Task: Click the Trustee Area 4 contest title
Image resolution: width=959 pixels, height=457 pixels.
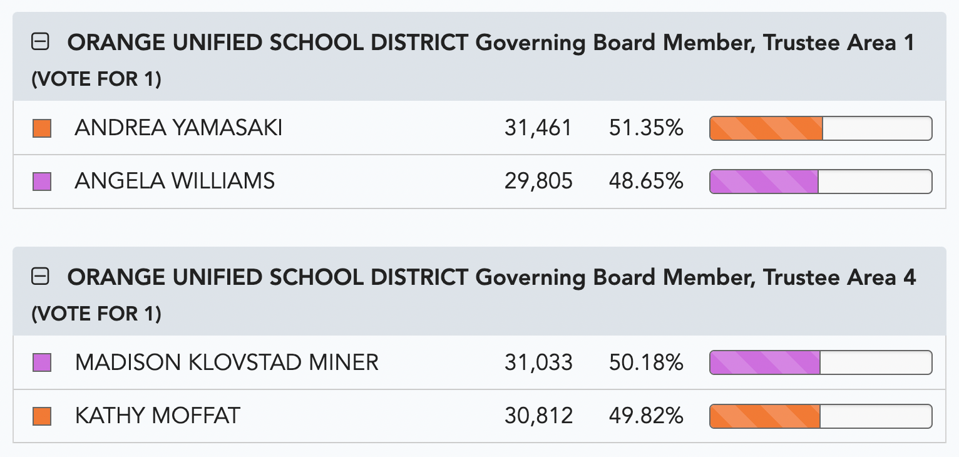Action: coord(491,277)
